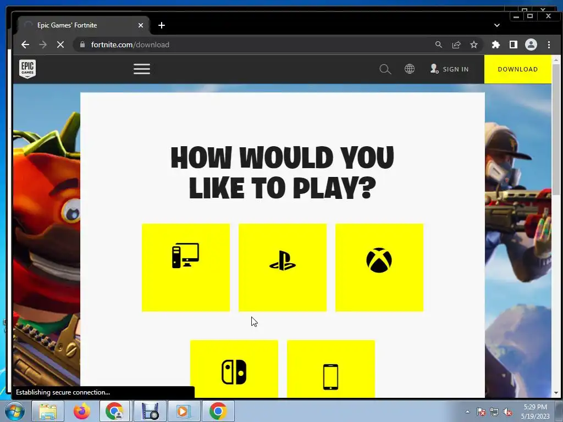Click the network tray icon
This screenshot has height=422, width=563.
[494, 412]
